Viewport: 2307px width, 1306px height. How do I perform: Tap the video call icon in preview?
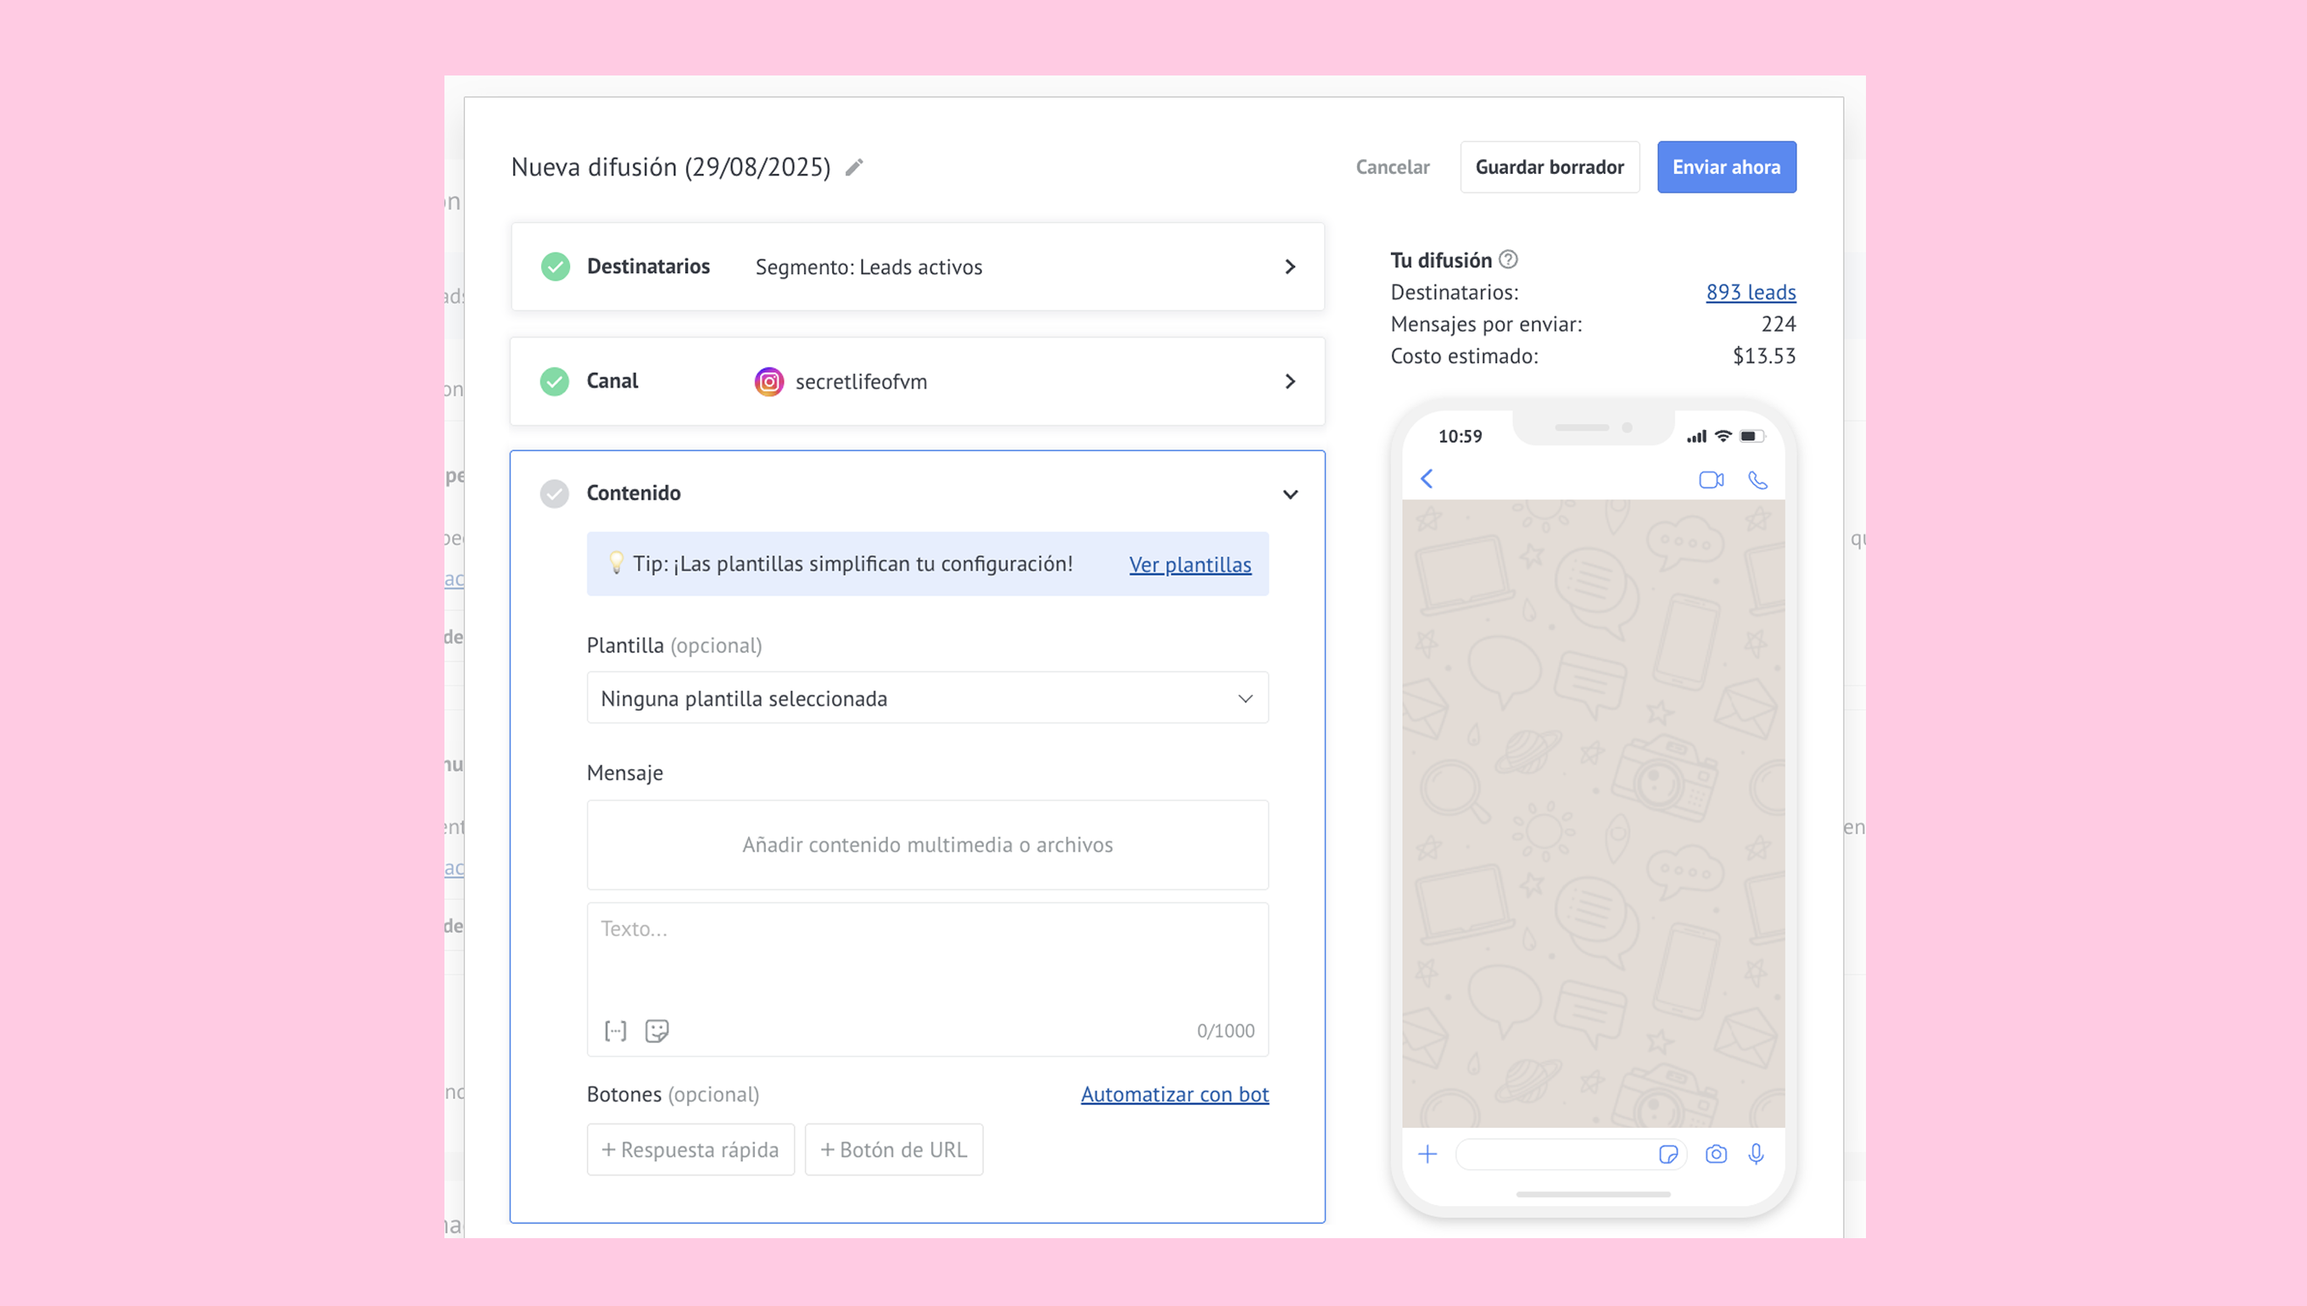1711,480
